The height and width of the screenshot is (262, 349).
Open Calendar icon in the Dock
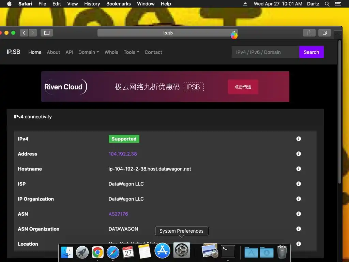click(128, 252)
